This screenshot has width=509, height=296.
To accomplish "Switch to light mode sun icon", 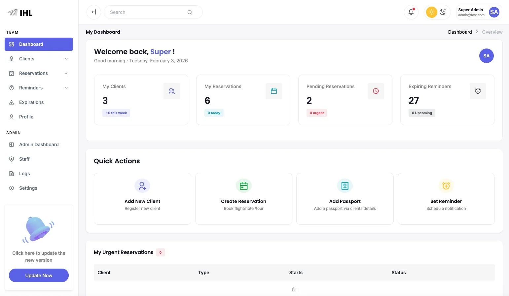I will pyautogui.click(x=431, y=12).
